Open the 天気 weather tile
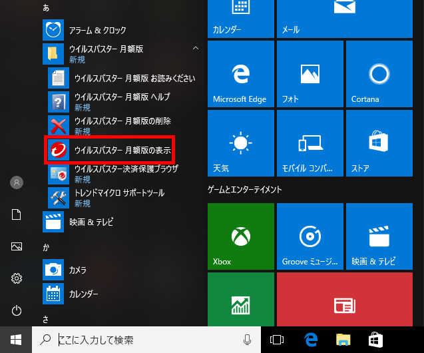 240,143
